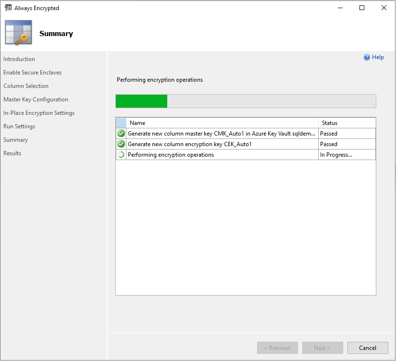Open the Help link
The height and width of the screenshot is (361, 396).
pyautogui.click(x=378, y=57)
